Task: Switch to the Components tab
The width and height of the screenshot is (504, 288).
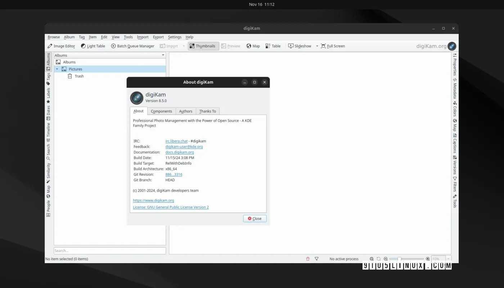Action: (161, 111)
